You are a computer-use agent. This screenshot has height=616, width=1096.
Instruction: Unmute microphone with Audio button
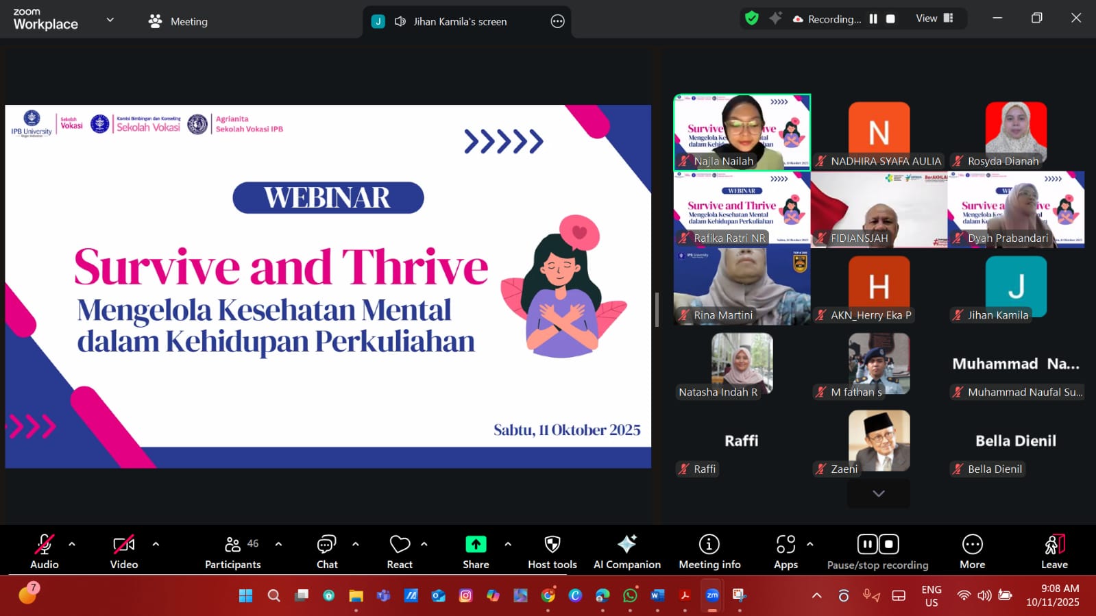pyautogui.click(x=45, y=552)
